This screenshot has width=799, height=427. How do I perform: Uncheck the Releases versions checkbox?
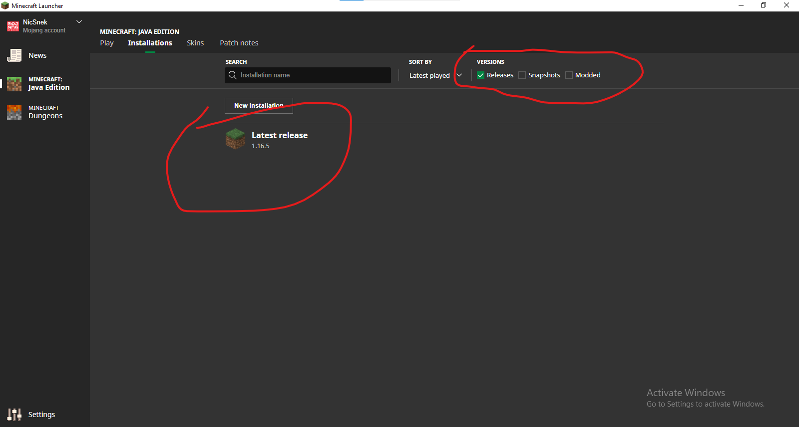[x=480, y=75]
